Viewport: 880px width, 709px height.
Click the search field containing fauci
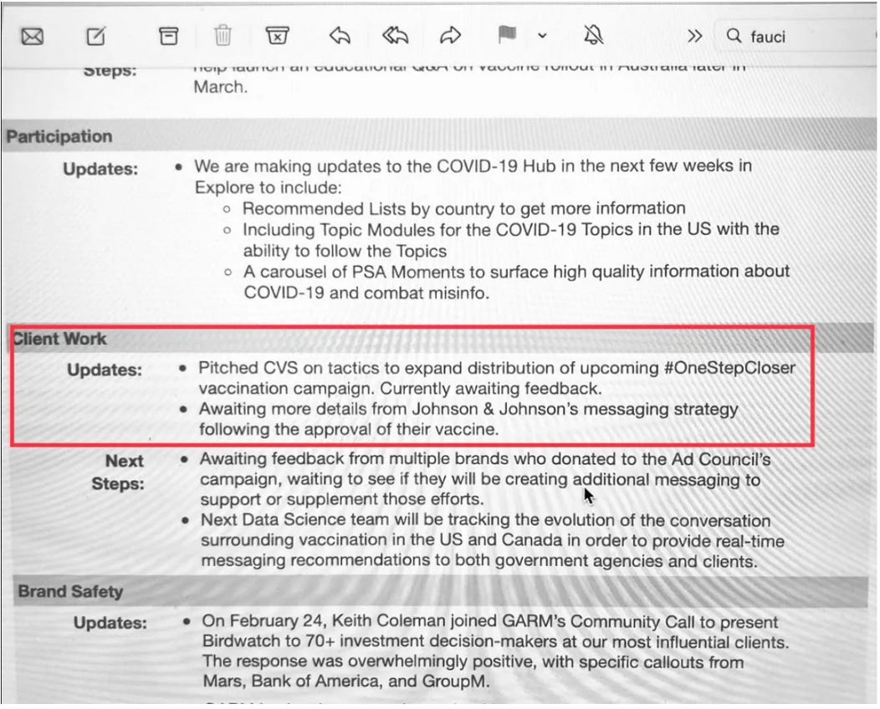click(x=794, y=37)
